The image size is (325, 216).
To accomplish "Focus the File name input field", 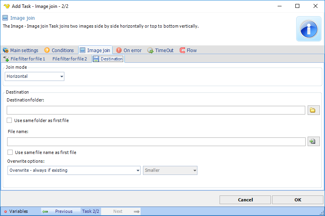I will click(x=156, y=141).
